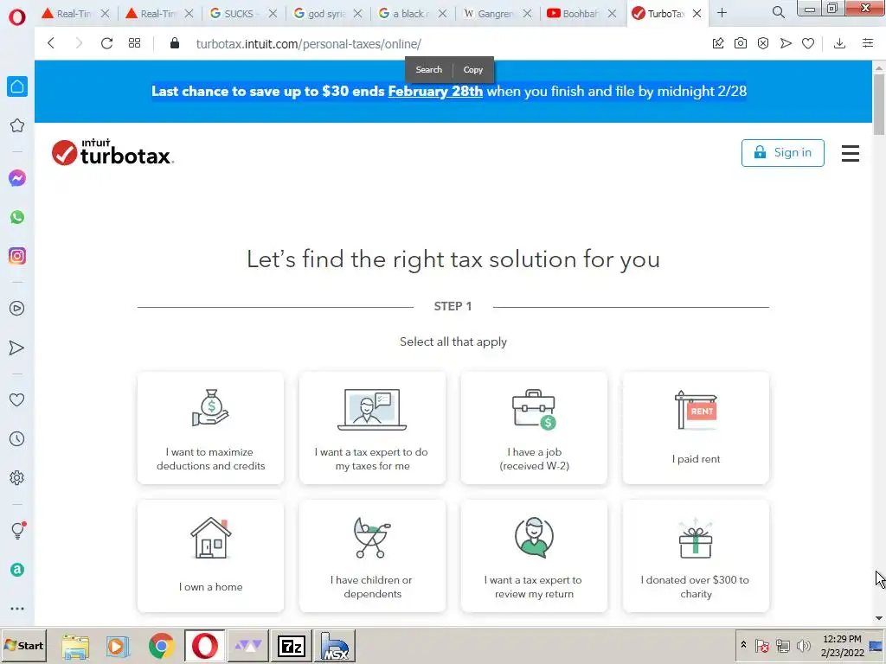Click the volume speaker tray icon
The width and height of the screenshot is (886, 664).
803,645
